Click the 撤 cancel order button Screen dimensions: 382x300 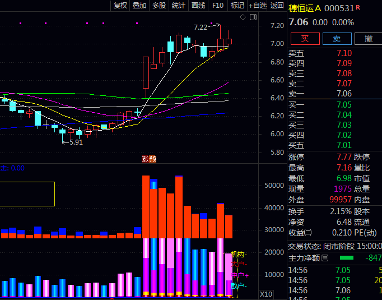[x=368, y=39]
